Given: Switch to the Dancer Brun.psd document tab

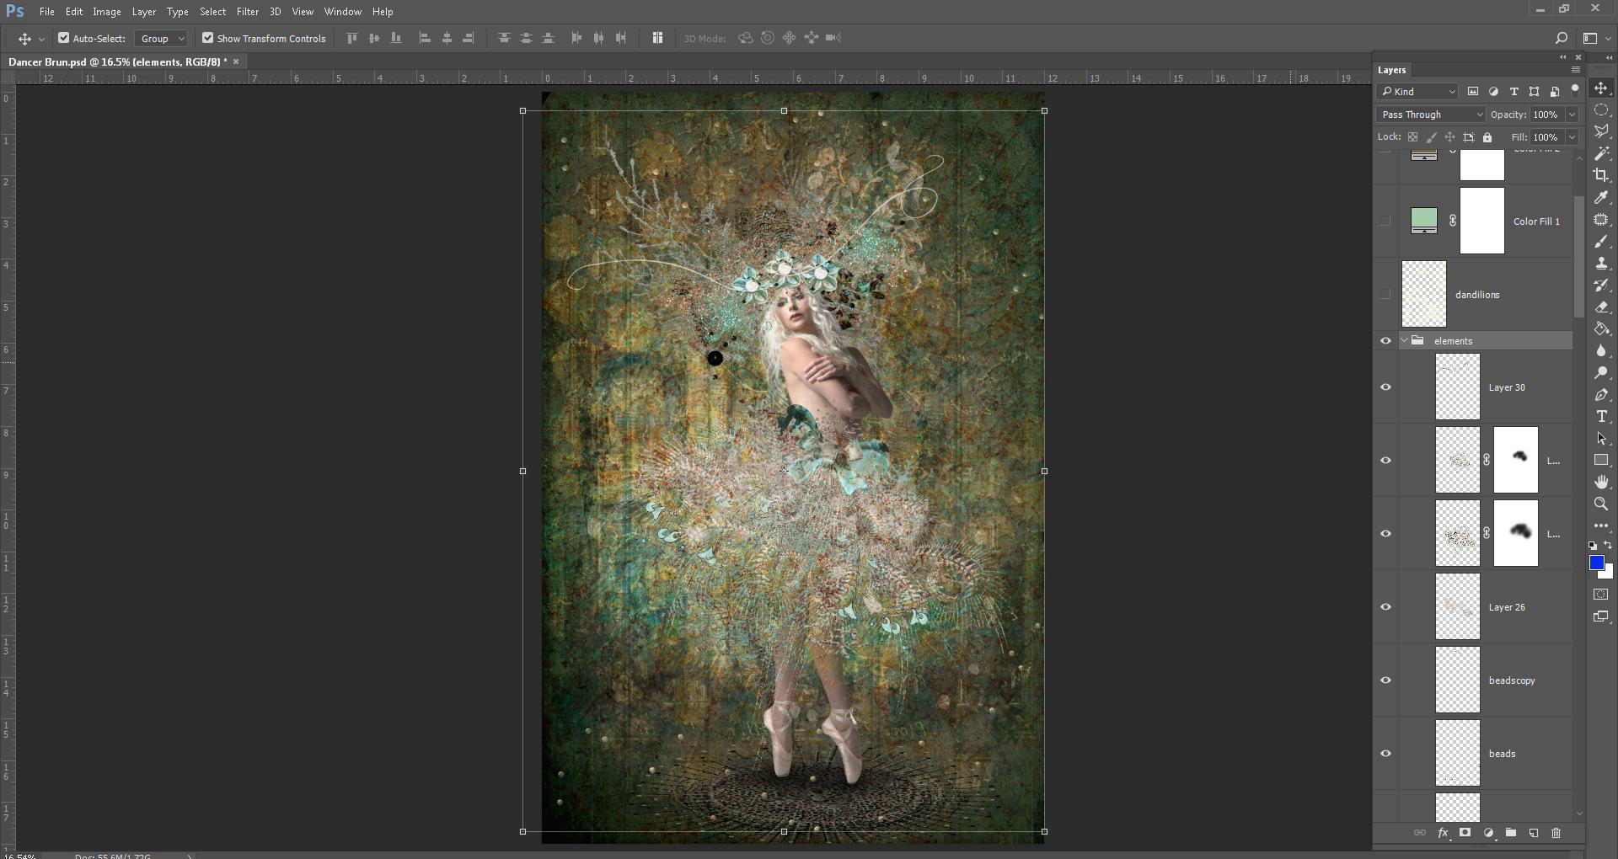Looking at the screenshot, I should (117, 61).
